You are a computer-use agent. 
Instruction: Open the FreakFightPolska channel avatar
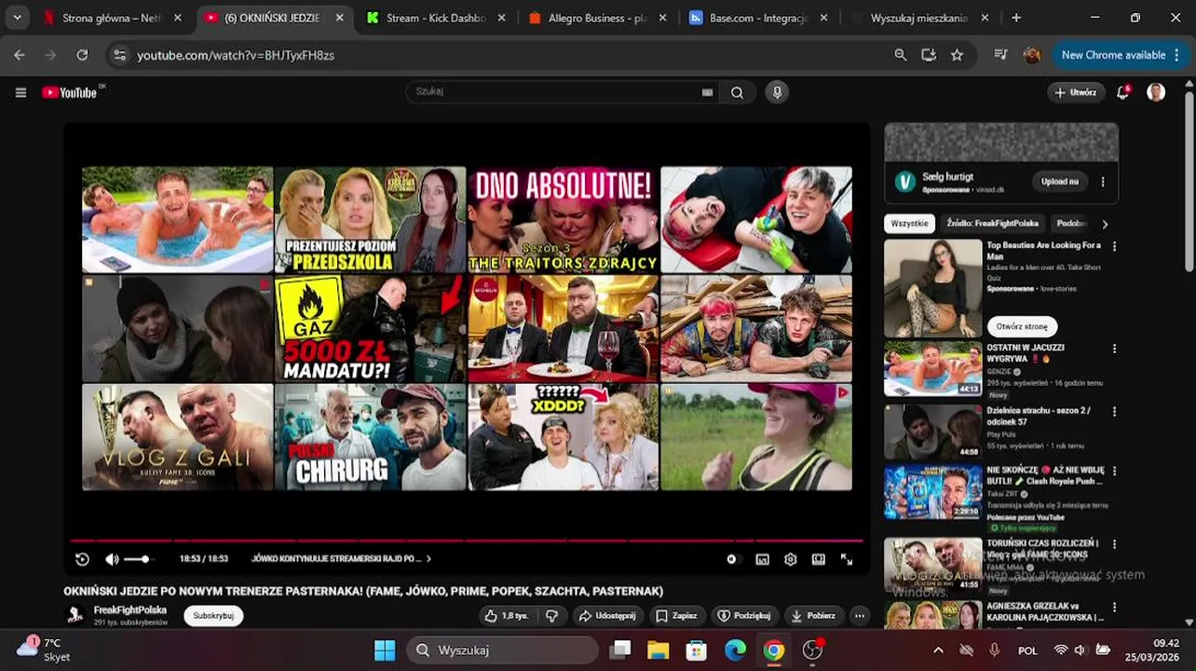(x=75, y=615)
